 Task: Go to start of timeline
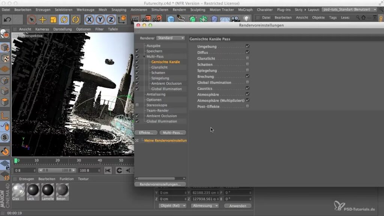coord(108,171)
